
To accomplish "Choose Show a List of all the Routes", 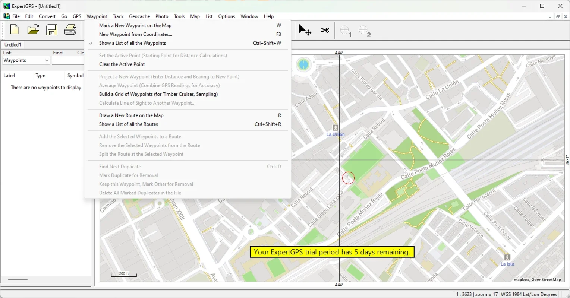I will [188, 124].
